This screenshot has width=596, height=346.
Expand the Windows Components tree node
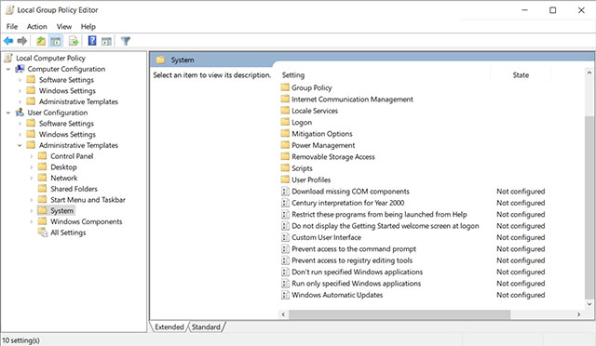pos(31,221)
